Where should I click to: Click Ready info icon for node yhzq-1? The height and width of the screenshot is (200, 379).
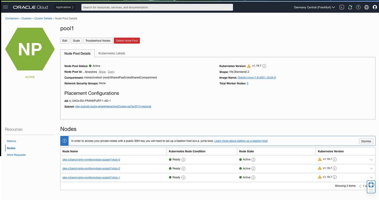[x=183, y=178]
